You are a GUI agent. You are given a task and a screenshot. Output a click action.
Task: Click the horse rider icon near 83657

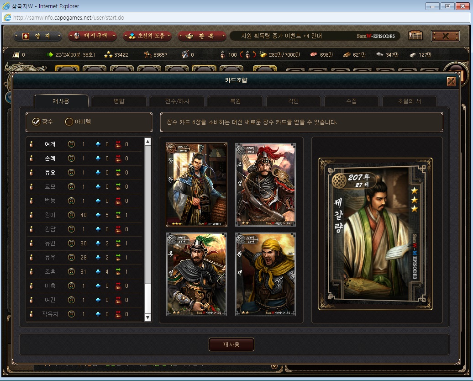click(x=147, y=55)
